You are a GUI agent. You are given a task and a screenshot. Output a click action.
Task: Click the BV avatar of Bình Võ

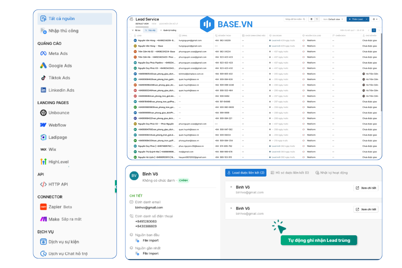click(x=134, y=176)
